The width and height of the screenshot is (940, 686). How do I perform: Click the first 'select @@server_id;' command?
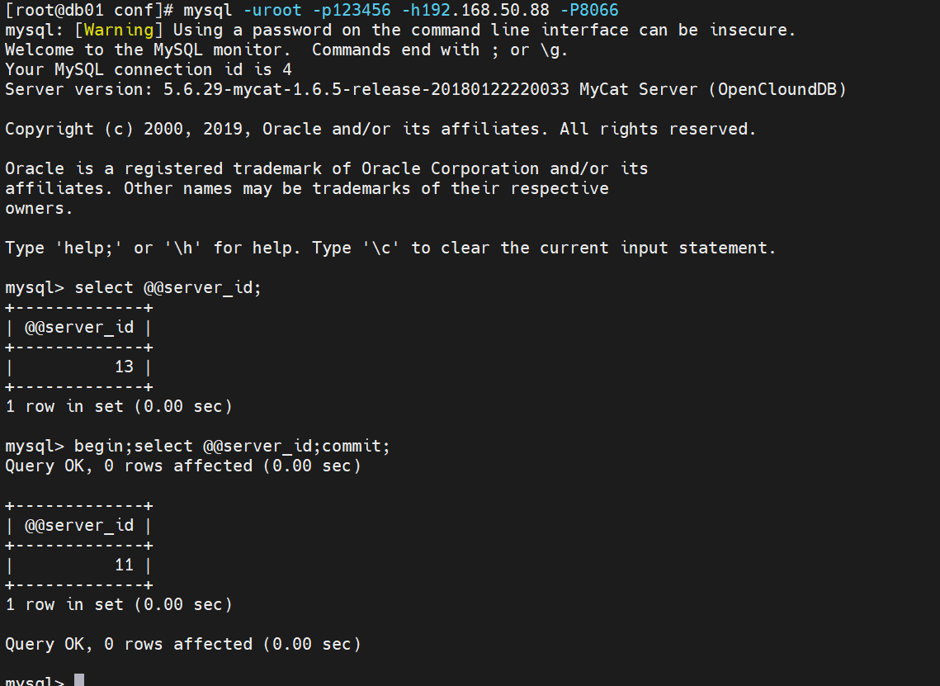tap(168, 288)
